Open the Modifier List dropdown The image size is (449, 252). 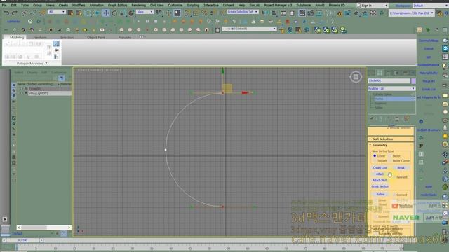click(x=391, y=89)
